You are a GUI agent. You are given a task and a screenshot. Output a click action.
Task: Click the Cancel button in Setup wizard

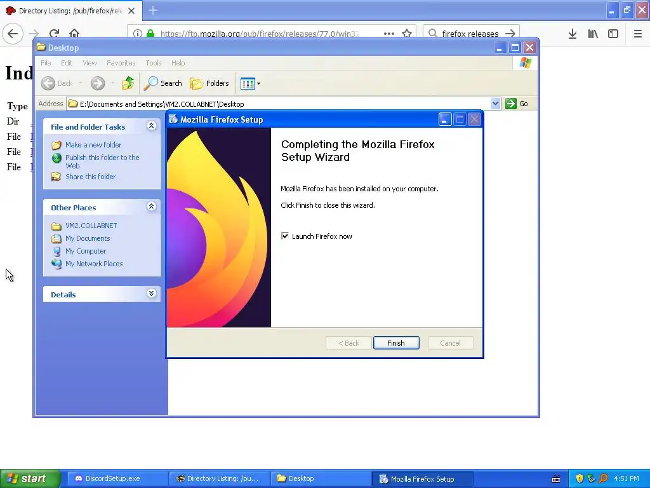[450, 342]
